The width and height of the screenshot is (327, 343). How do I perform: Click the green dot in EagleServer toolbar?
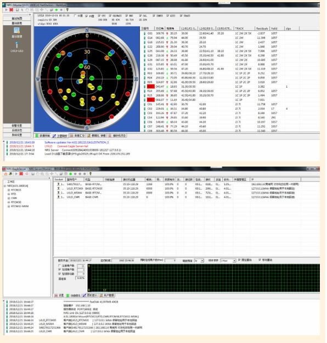pyautogui.click(x=71, y=174)
